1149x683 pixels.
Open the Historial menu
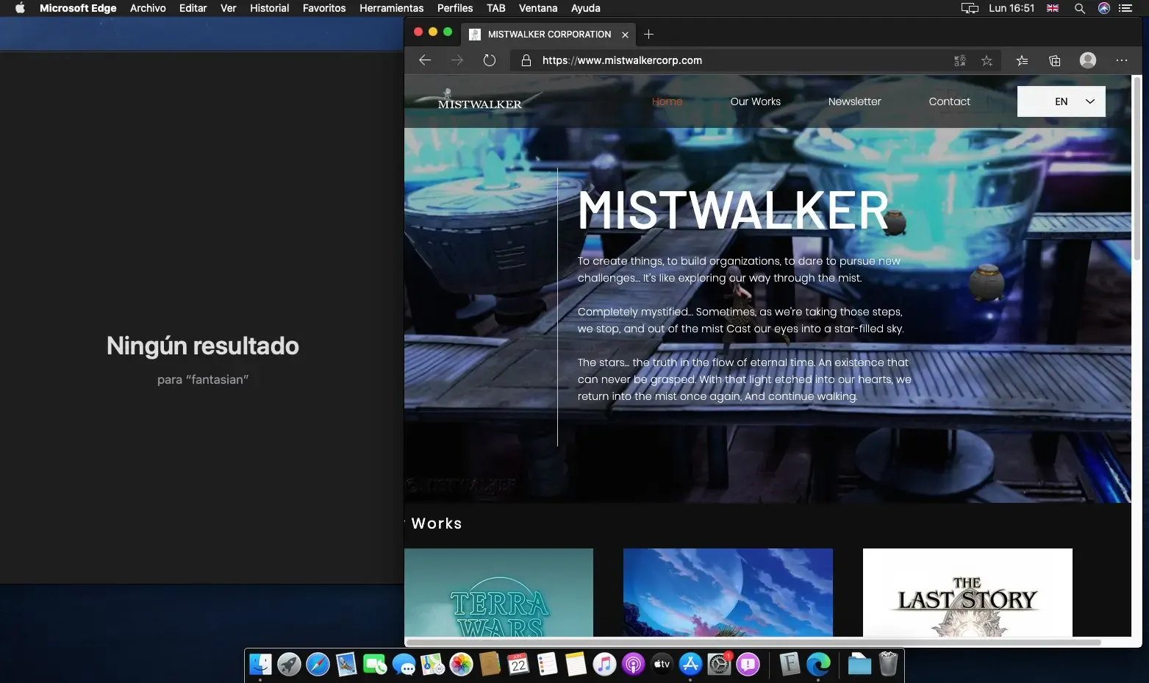(x=269, y=8)
